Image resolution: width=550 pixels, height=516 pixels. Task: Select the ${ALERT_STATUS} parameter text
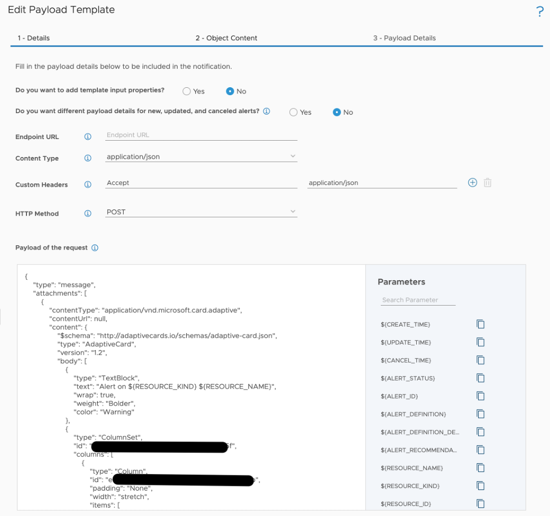tap(408, 378)
